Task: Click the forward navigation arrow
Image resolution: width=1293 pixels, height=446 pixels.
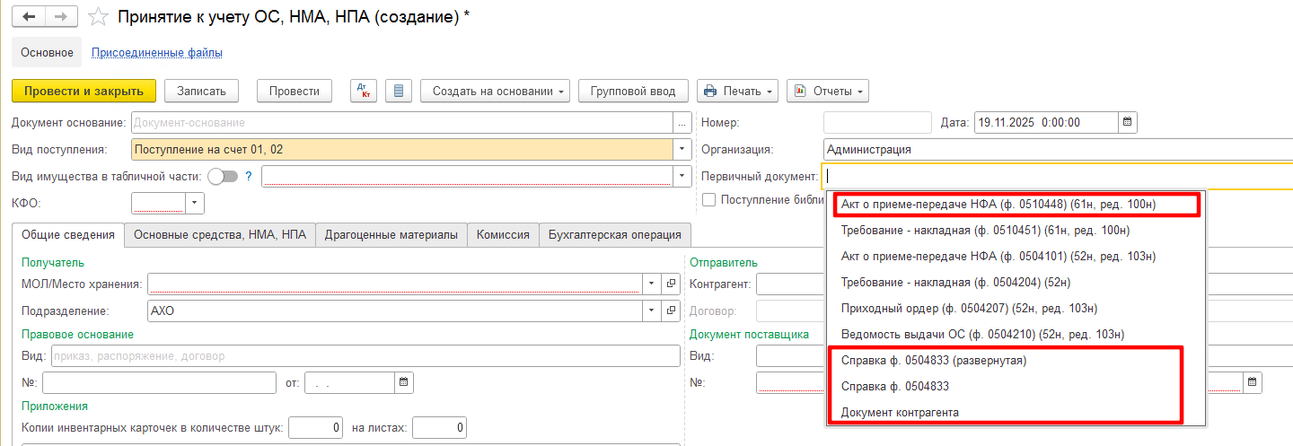Action: coord(61,17)
